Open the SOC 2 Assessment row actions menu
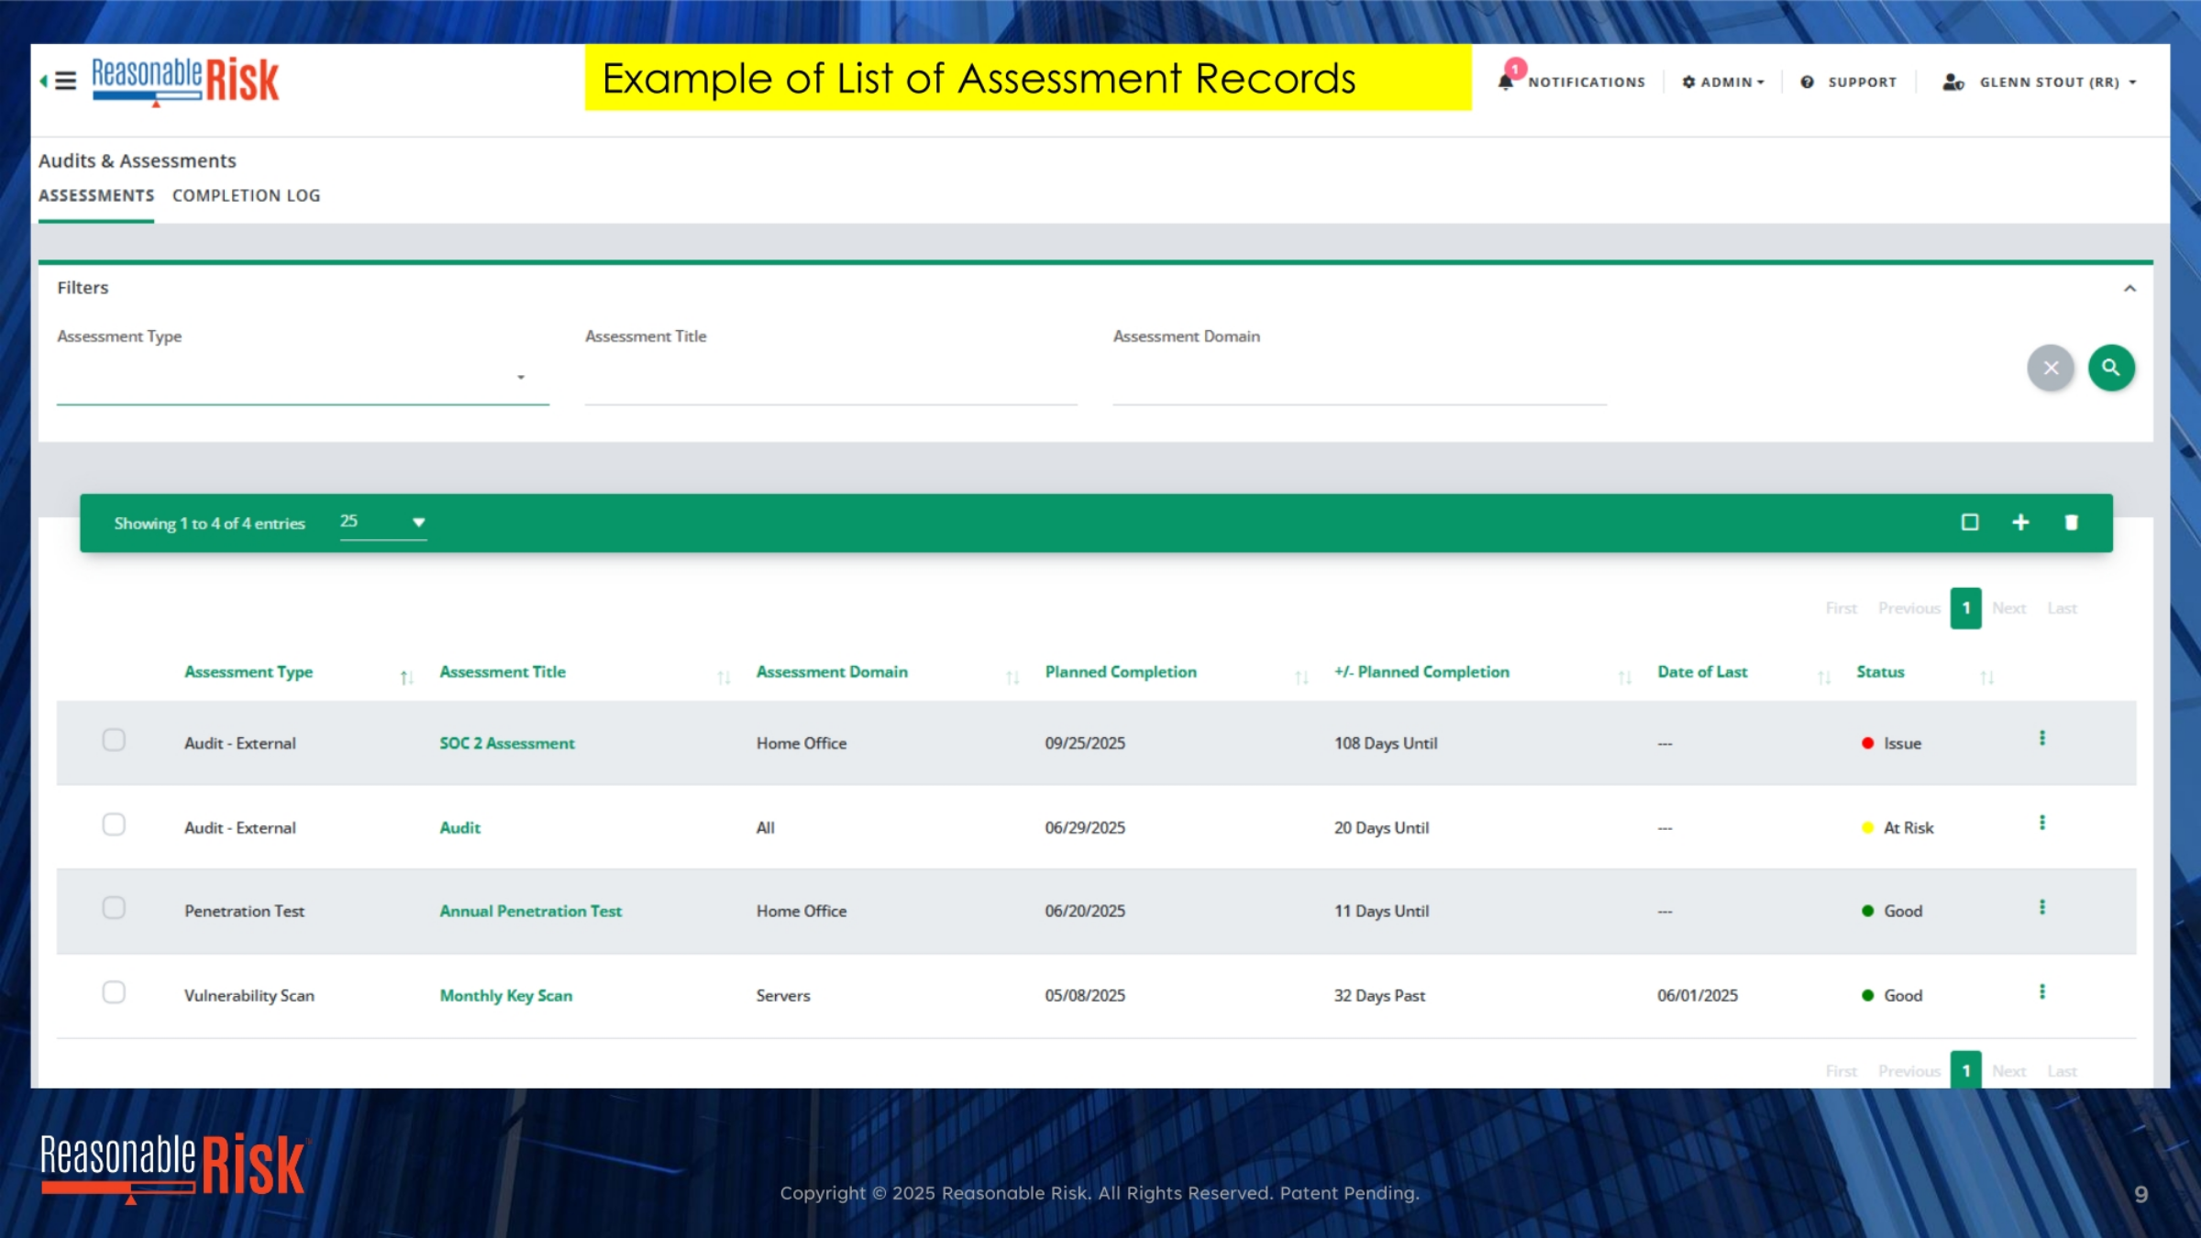Screen dimensions: 2201x1238 pos(2041,738)
